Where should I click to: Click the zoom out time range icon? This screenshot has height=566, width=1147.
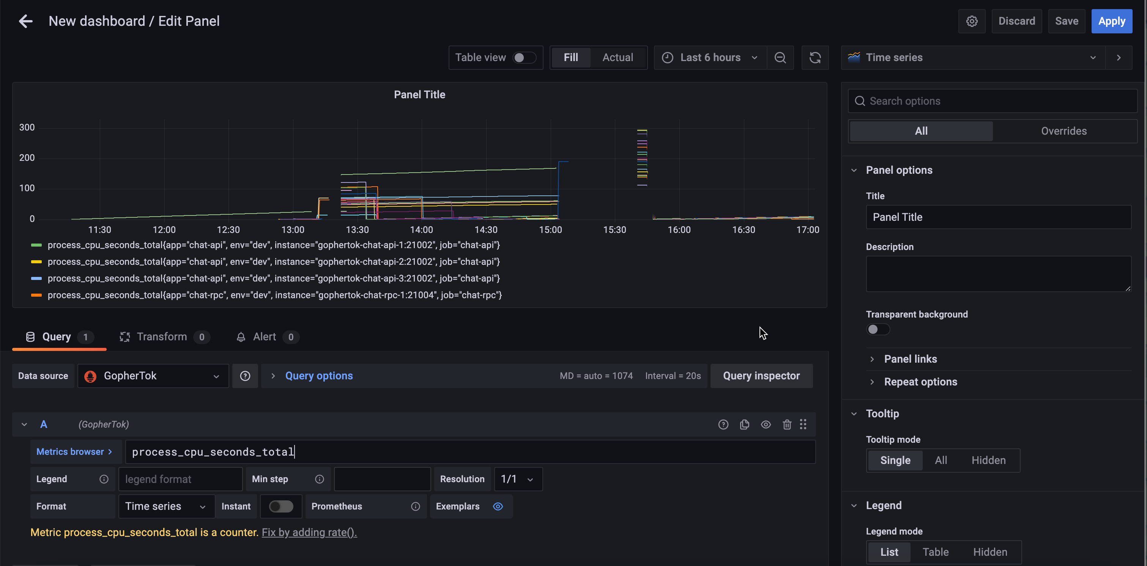point(780,57)
